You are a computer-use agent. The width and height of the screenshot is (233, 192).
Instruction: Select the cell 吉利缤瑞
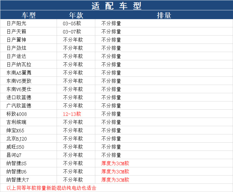[x=16, y=122]
